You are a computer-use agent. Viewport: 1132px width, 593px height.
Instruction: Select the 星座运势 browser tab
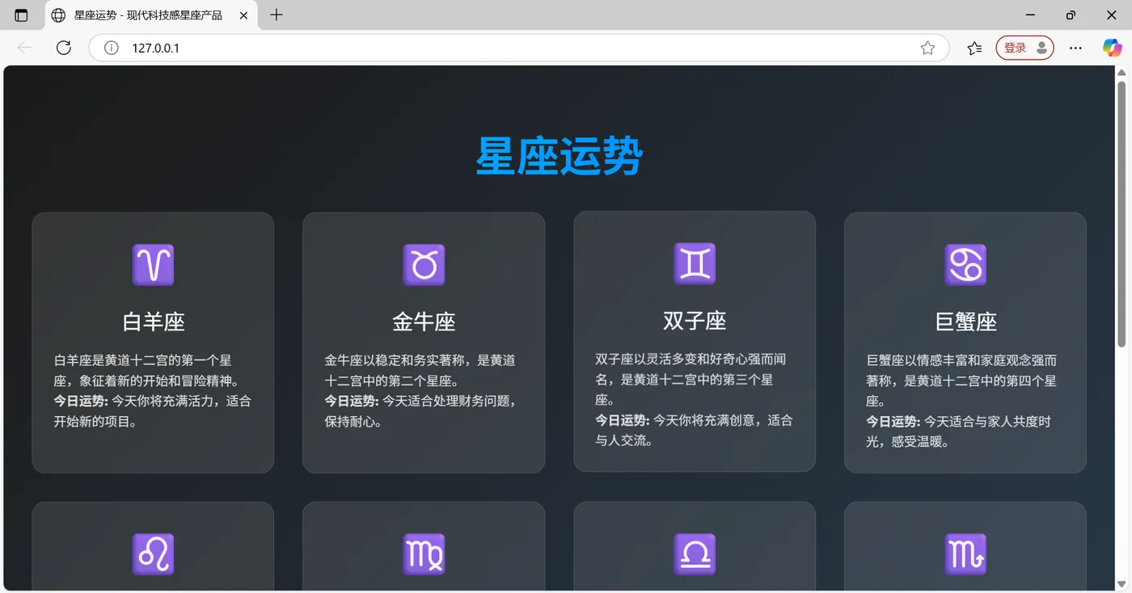(151, 15)
